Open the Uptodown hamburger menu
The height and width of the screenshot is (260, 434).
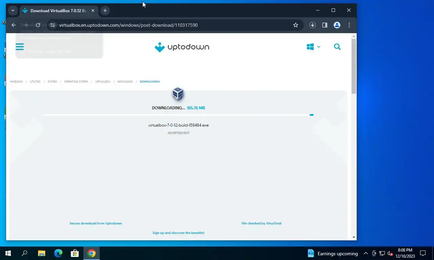click(20, 47)
